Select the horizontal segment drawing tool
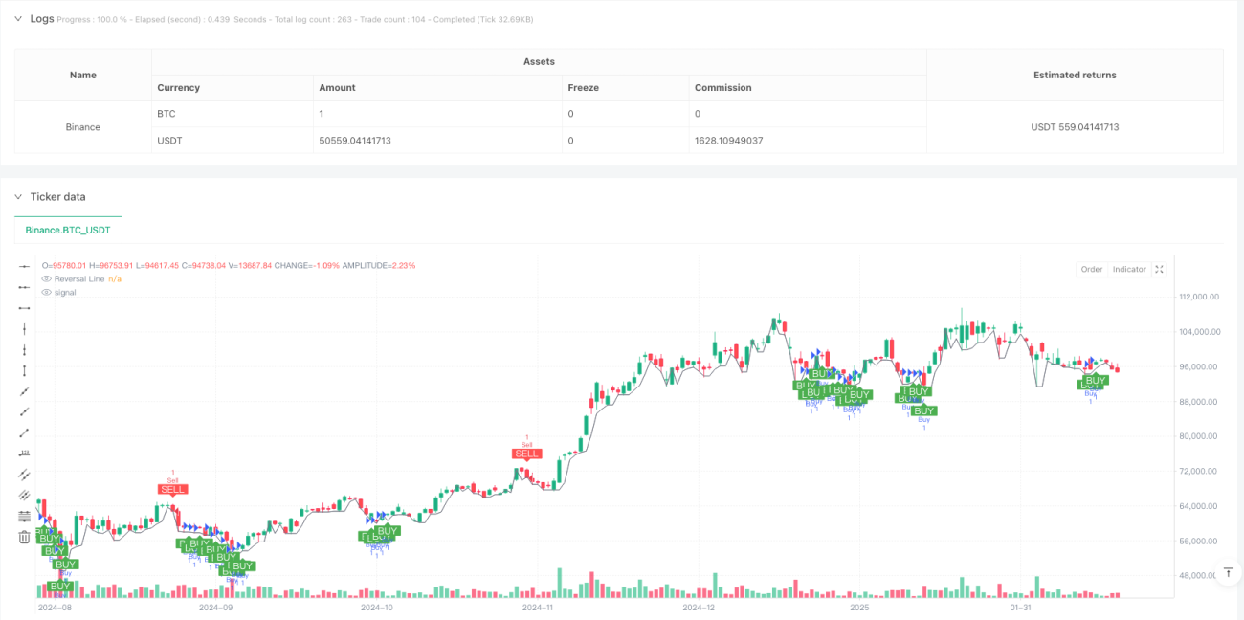Screen dimensions: 1244x620 pos(24,308)
